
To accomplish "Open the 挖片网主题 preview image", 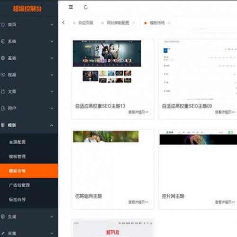I will tap(198, 137).
